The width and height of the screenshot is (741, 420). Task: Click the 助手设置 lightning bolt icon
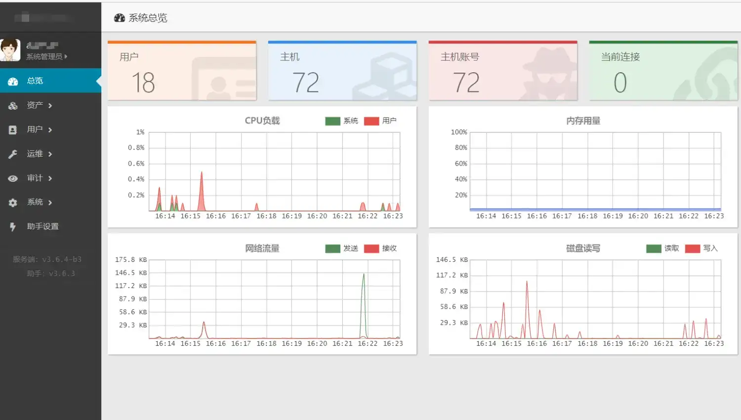pyautogui.click(x=13, y=227)
